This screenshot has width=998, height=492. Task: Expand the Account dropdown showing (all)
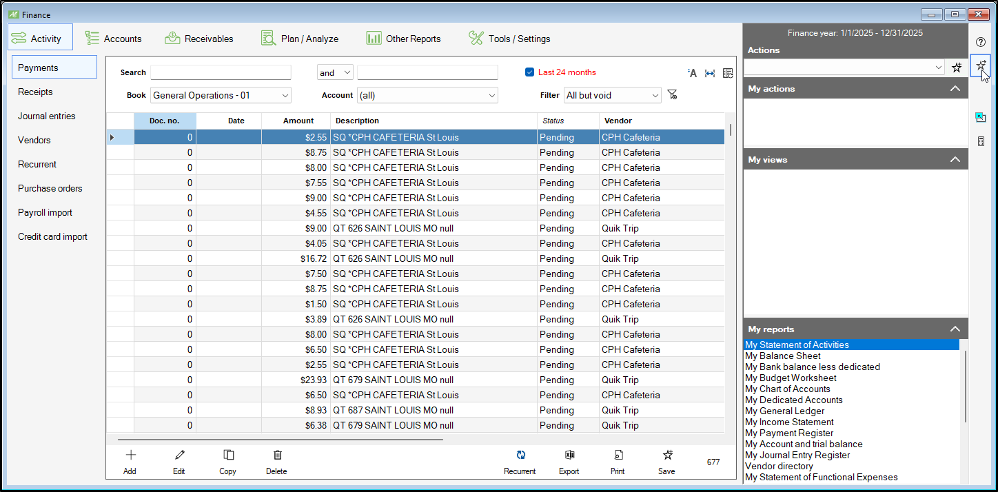(x=427, y=95)
